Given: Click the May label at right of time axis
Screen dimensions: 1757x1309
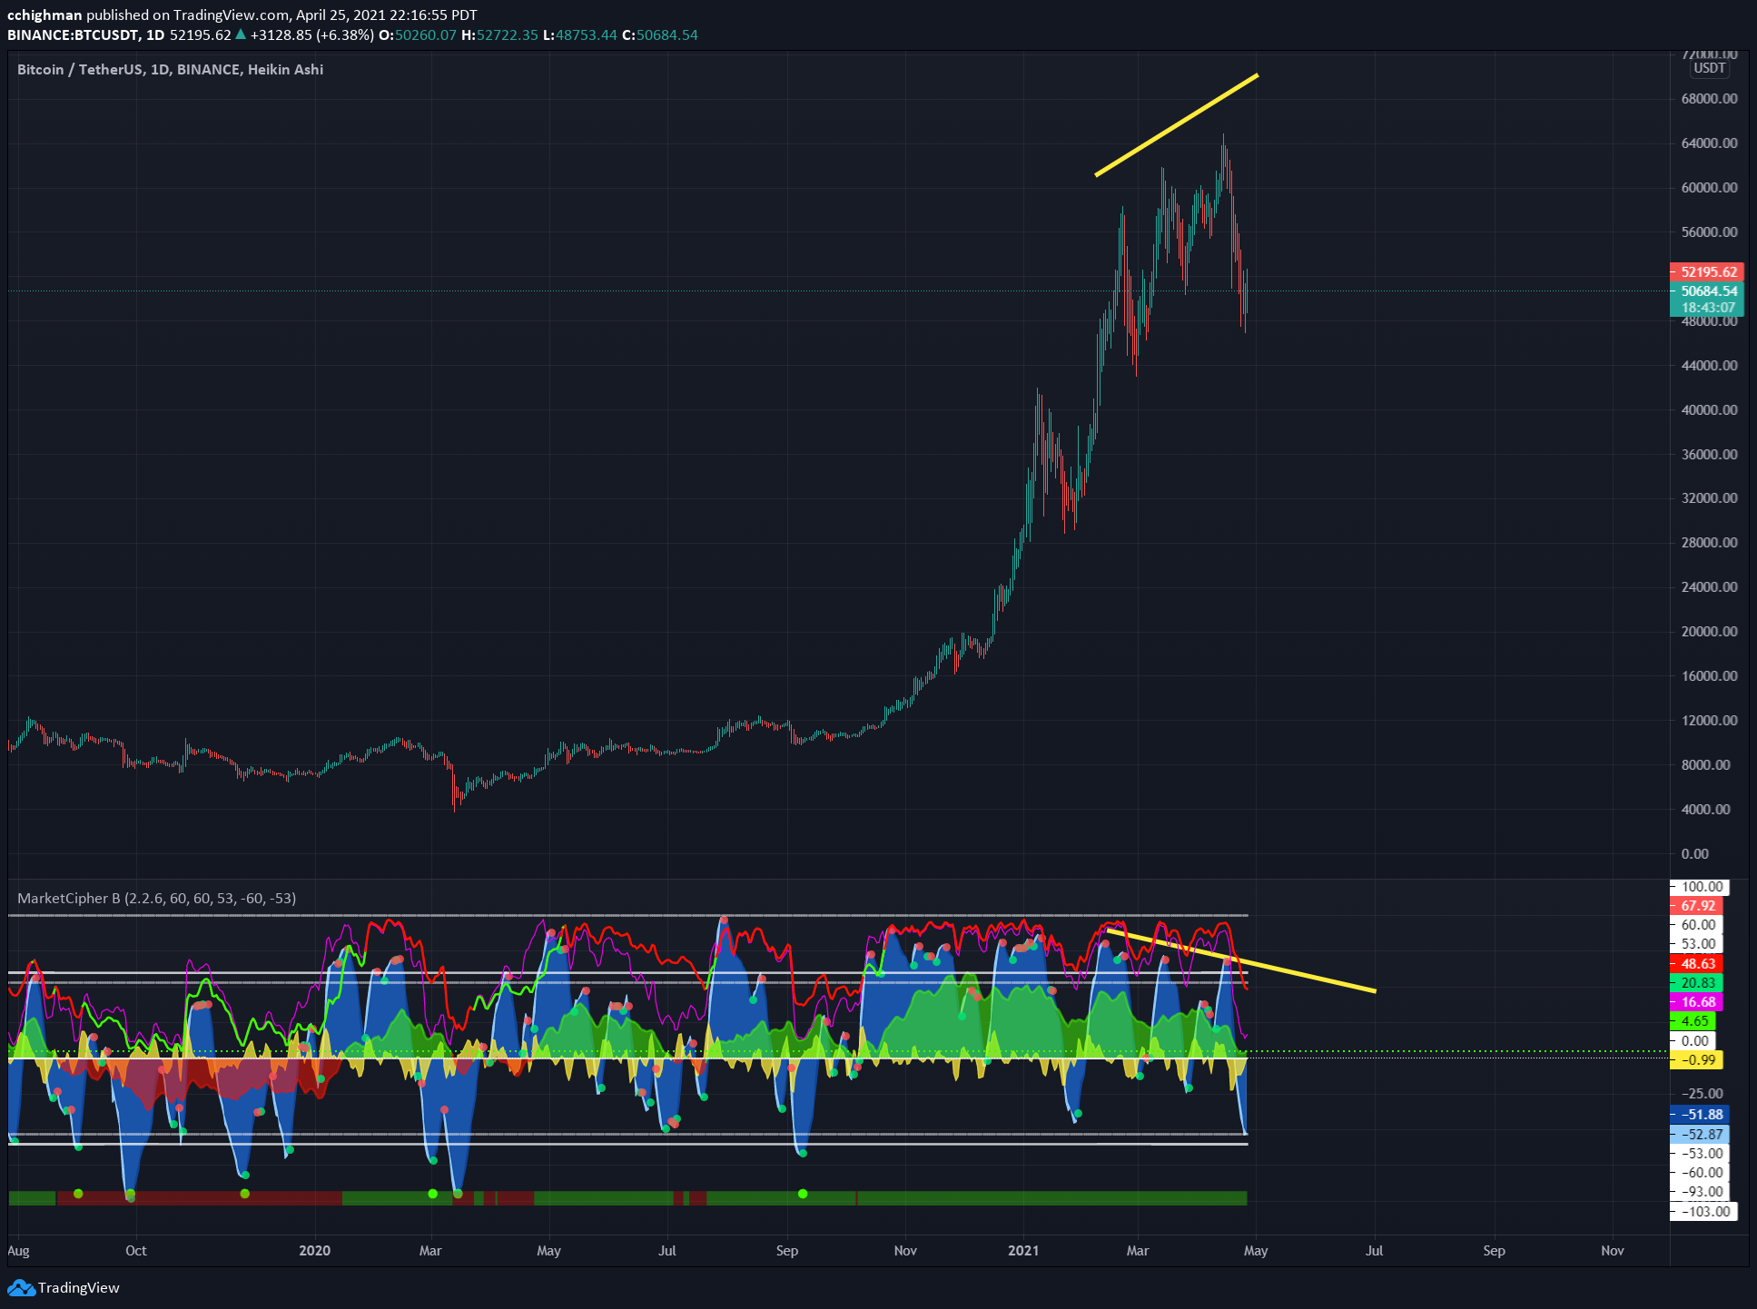Looking at the screenshot, I should (x=1256, y=1250).
